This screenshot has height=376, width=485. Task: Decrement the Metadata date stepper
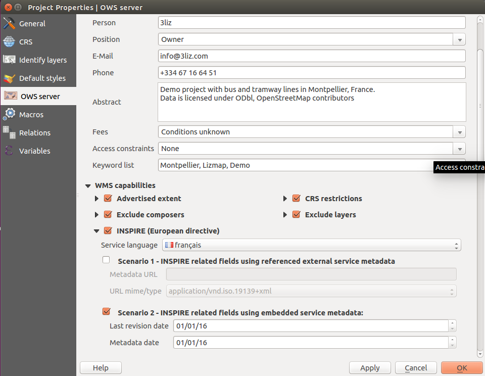[452, 346]
